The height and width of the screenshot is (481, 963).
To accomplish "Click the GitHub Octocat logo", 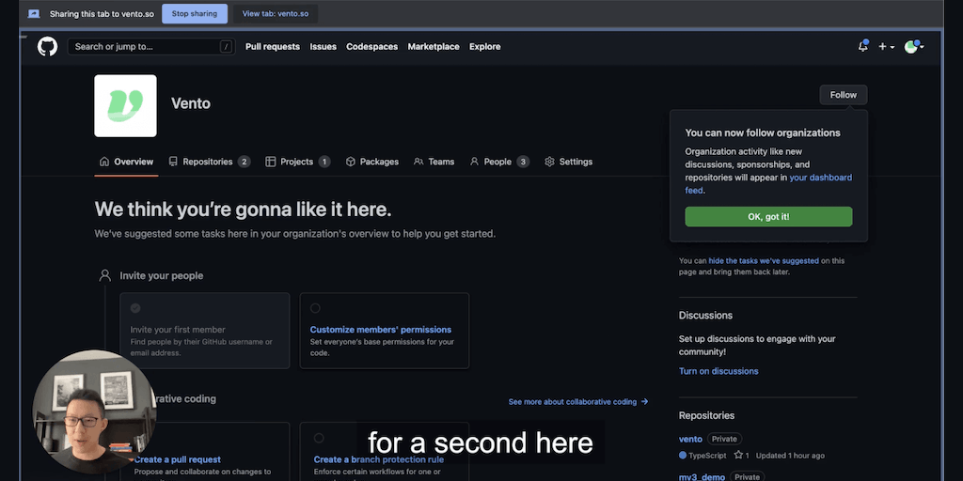I will 47,46.
